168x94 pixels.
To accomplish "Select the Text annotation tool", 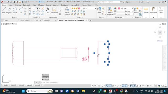I will 48,10.
